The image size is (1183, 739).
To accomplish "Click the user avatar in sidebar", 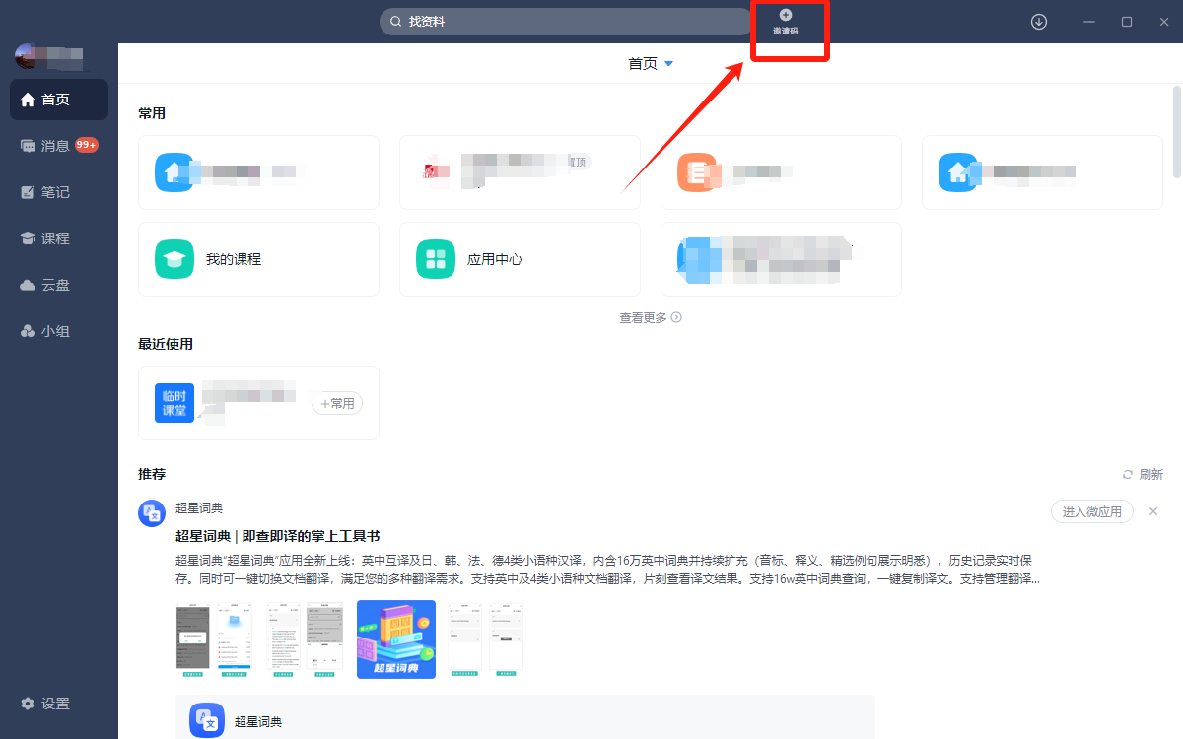I will point(27,56).
